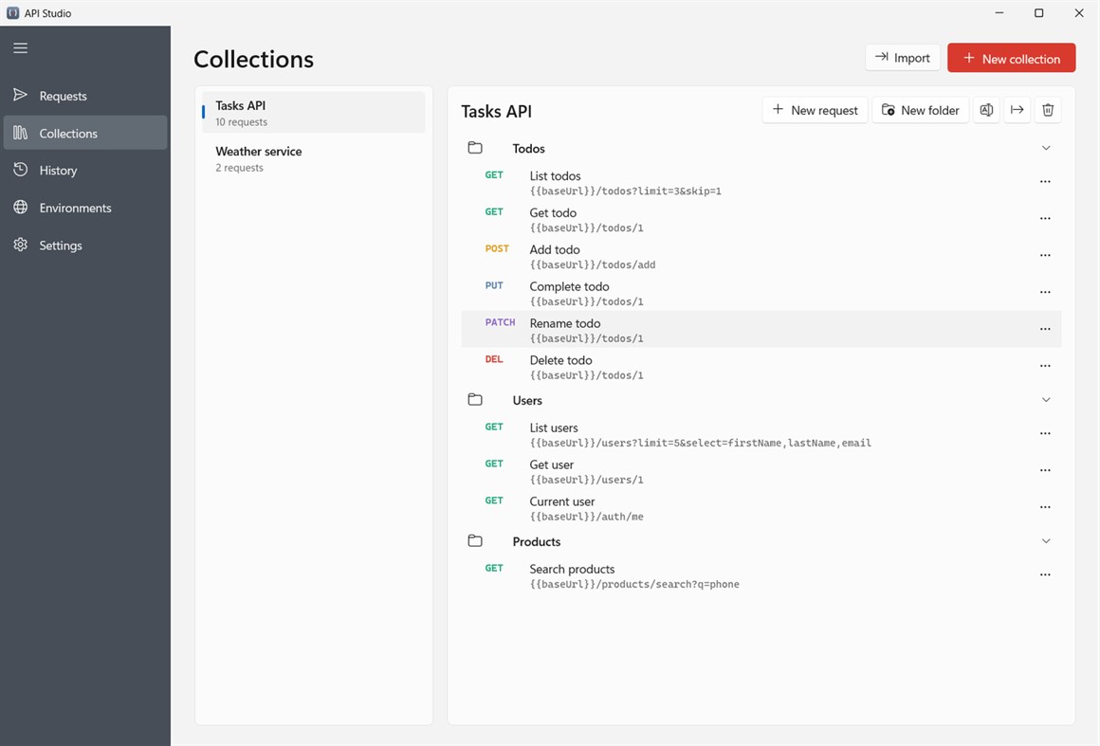Open Environments in the sidebar
Screen dimensions: 1100x746
pos(85,208)
